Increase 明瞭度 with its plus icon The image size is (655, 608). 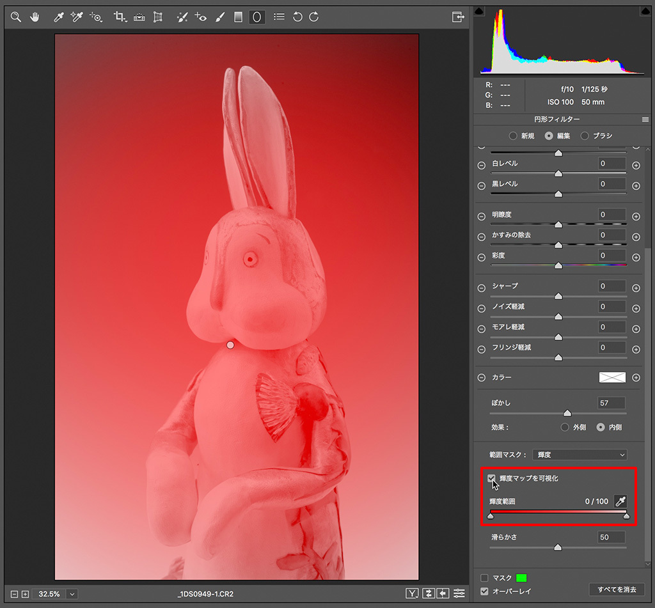[x=636, y=216]
